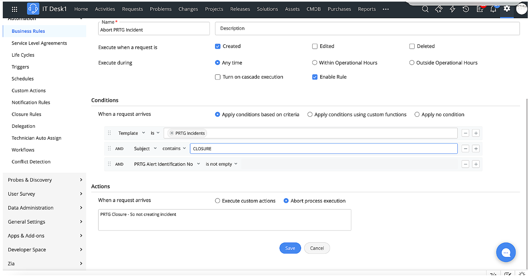This screenshot has width=529, height=280.
Task: Open the Subject 'contains' operator dropdown
Action: coord(174,149)
